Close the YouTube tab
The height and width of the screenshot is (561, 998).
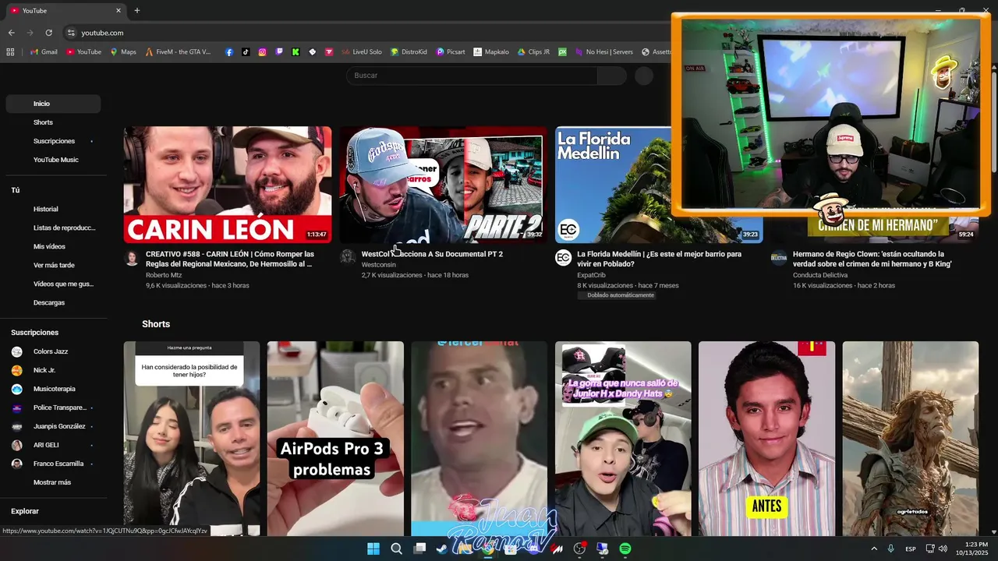click(x=119, y=10)
